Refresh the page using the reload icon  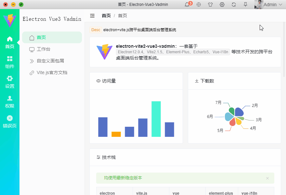tap(233, 5)
